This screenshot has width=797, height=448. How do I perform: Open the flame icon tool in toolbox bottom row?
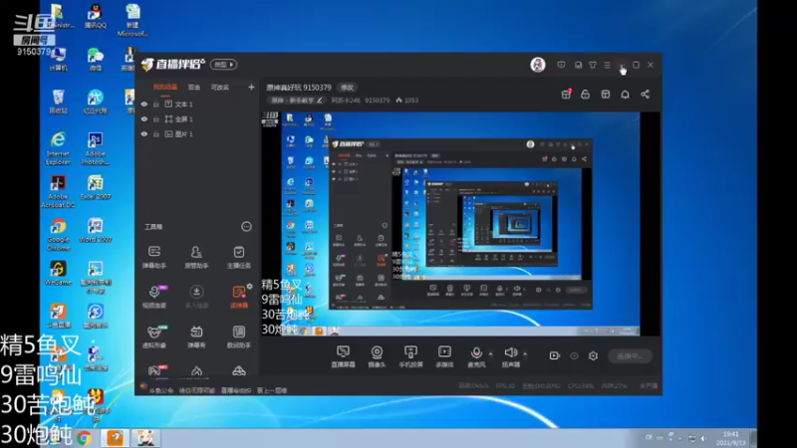196,371
